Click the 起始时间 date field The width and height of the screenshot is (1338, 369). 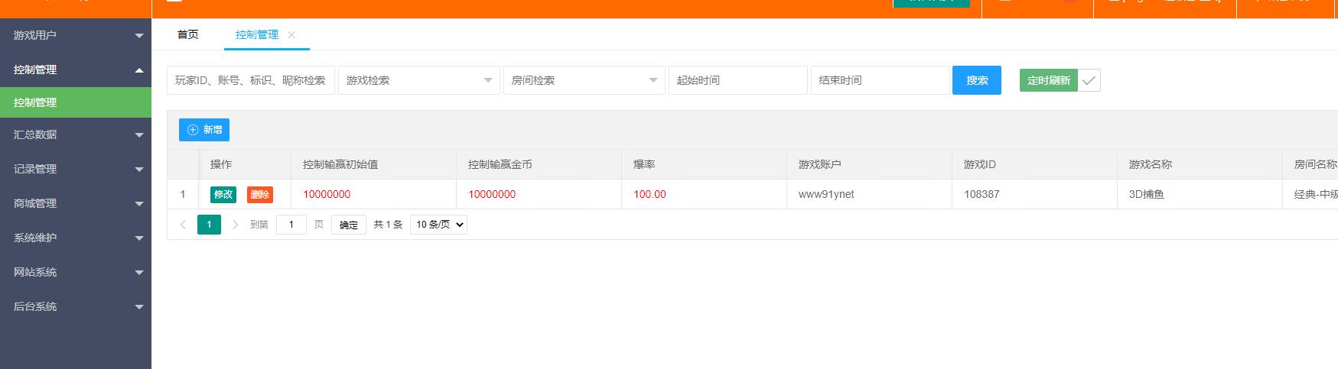(738, 80)
